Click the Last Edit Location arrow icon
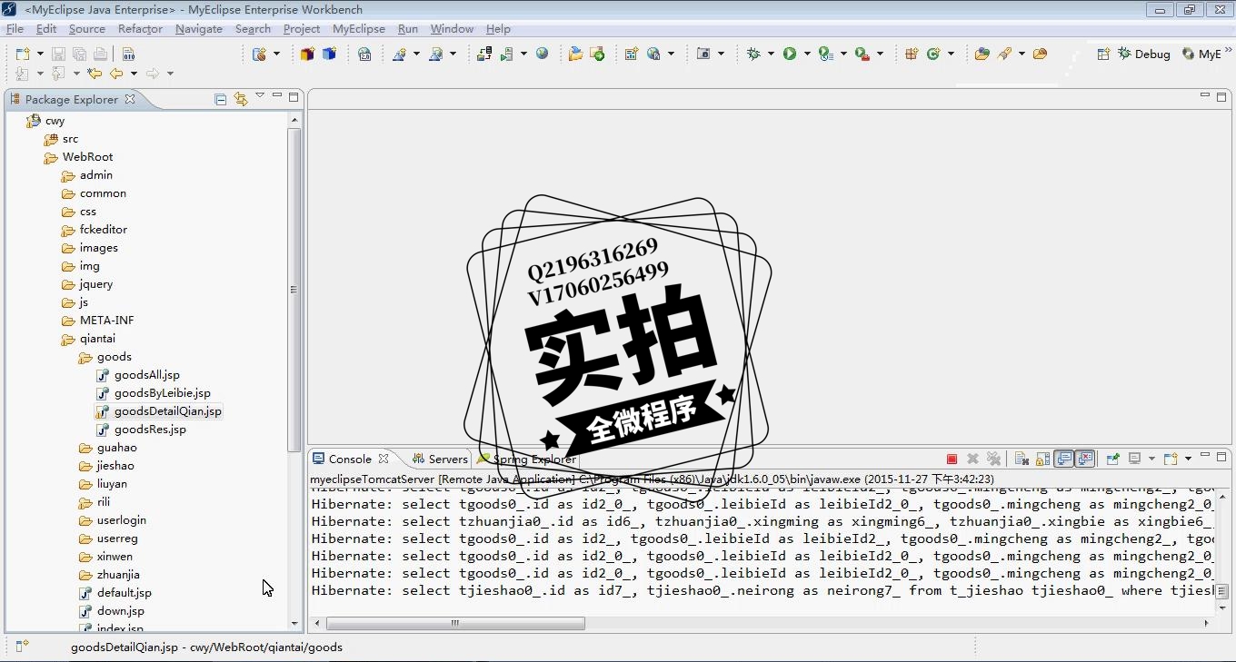The image size is (1236, 662). tap(95, 74)
